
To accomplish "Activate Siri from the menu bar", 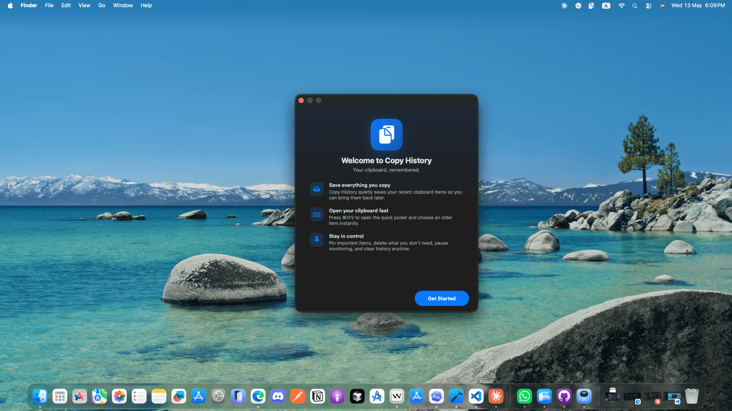I will 662,6.
